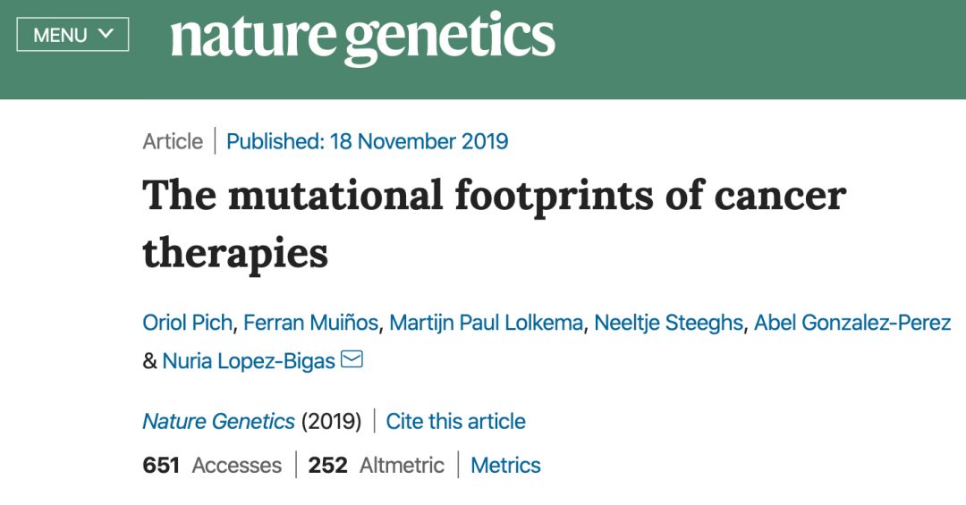Click the word therapies in the title
Viewport: 966px width, 505px height.
coord(235,253)
